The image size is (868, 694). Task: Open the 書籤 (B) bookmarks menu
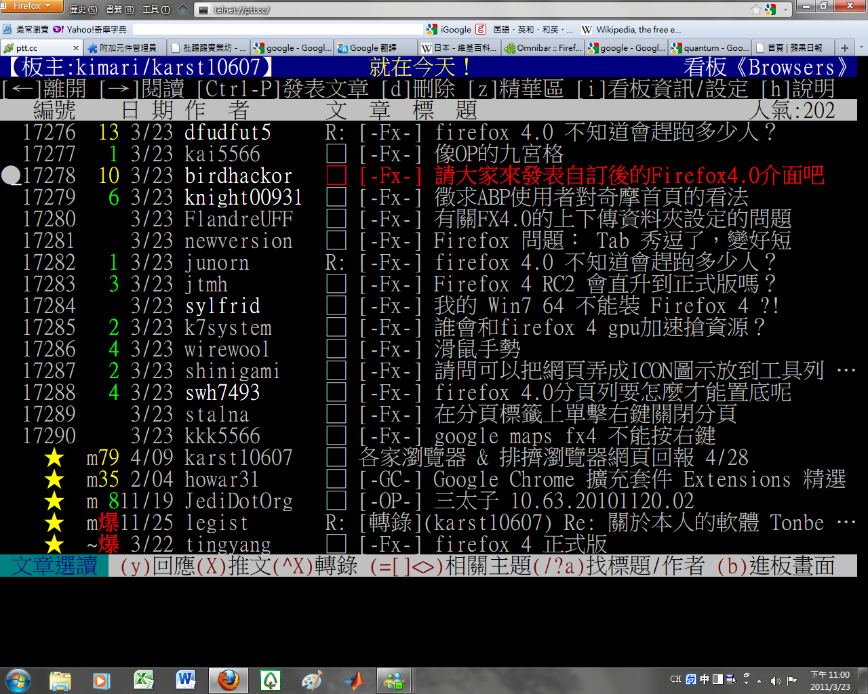(120, 9)
